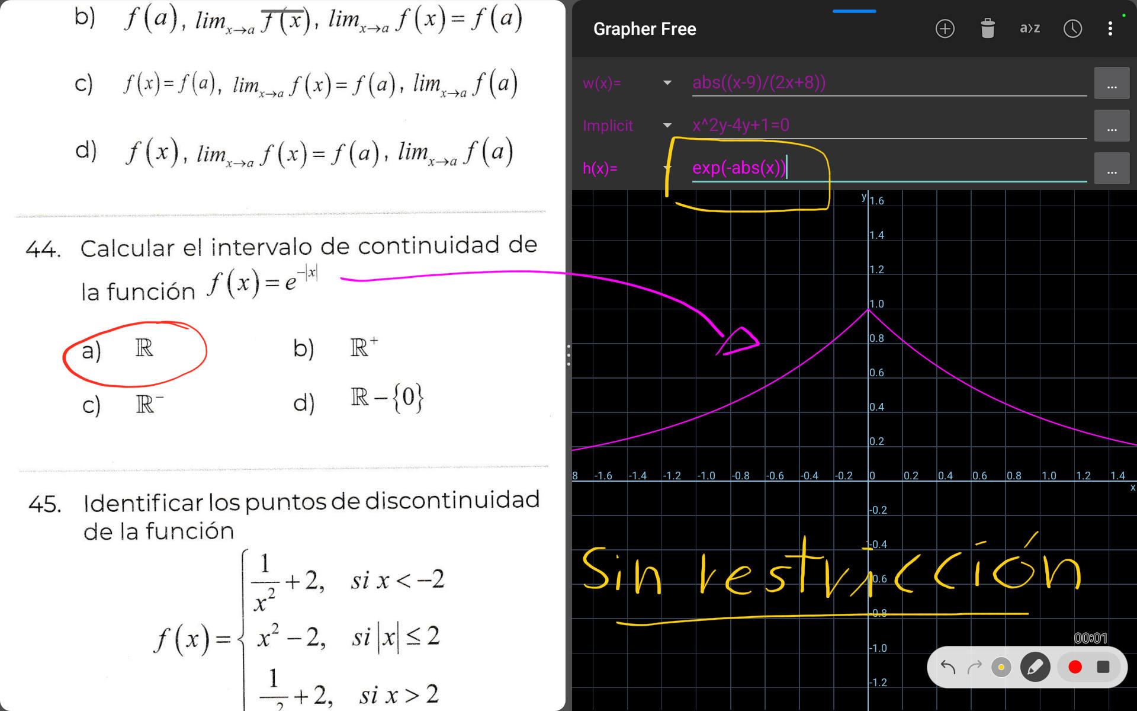Open the history clock icon
The width and height of the screenshot is (1137, 711).
(x=1072, y=28)
